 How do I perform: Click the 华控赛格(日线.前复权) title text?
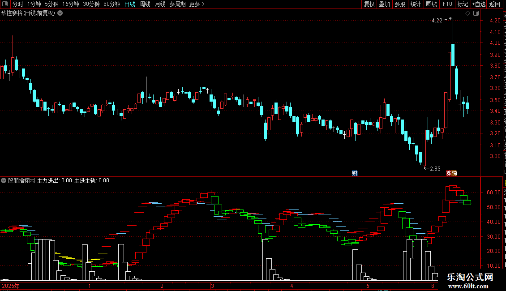coord(28,13)
